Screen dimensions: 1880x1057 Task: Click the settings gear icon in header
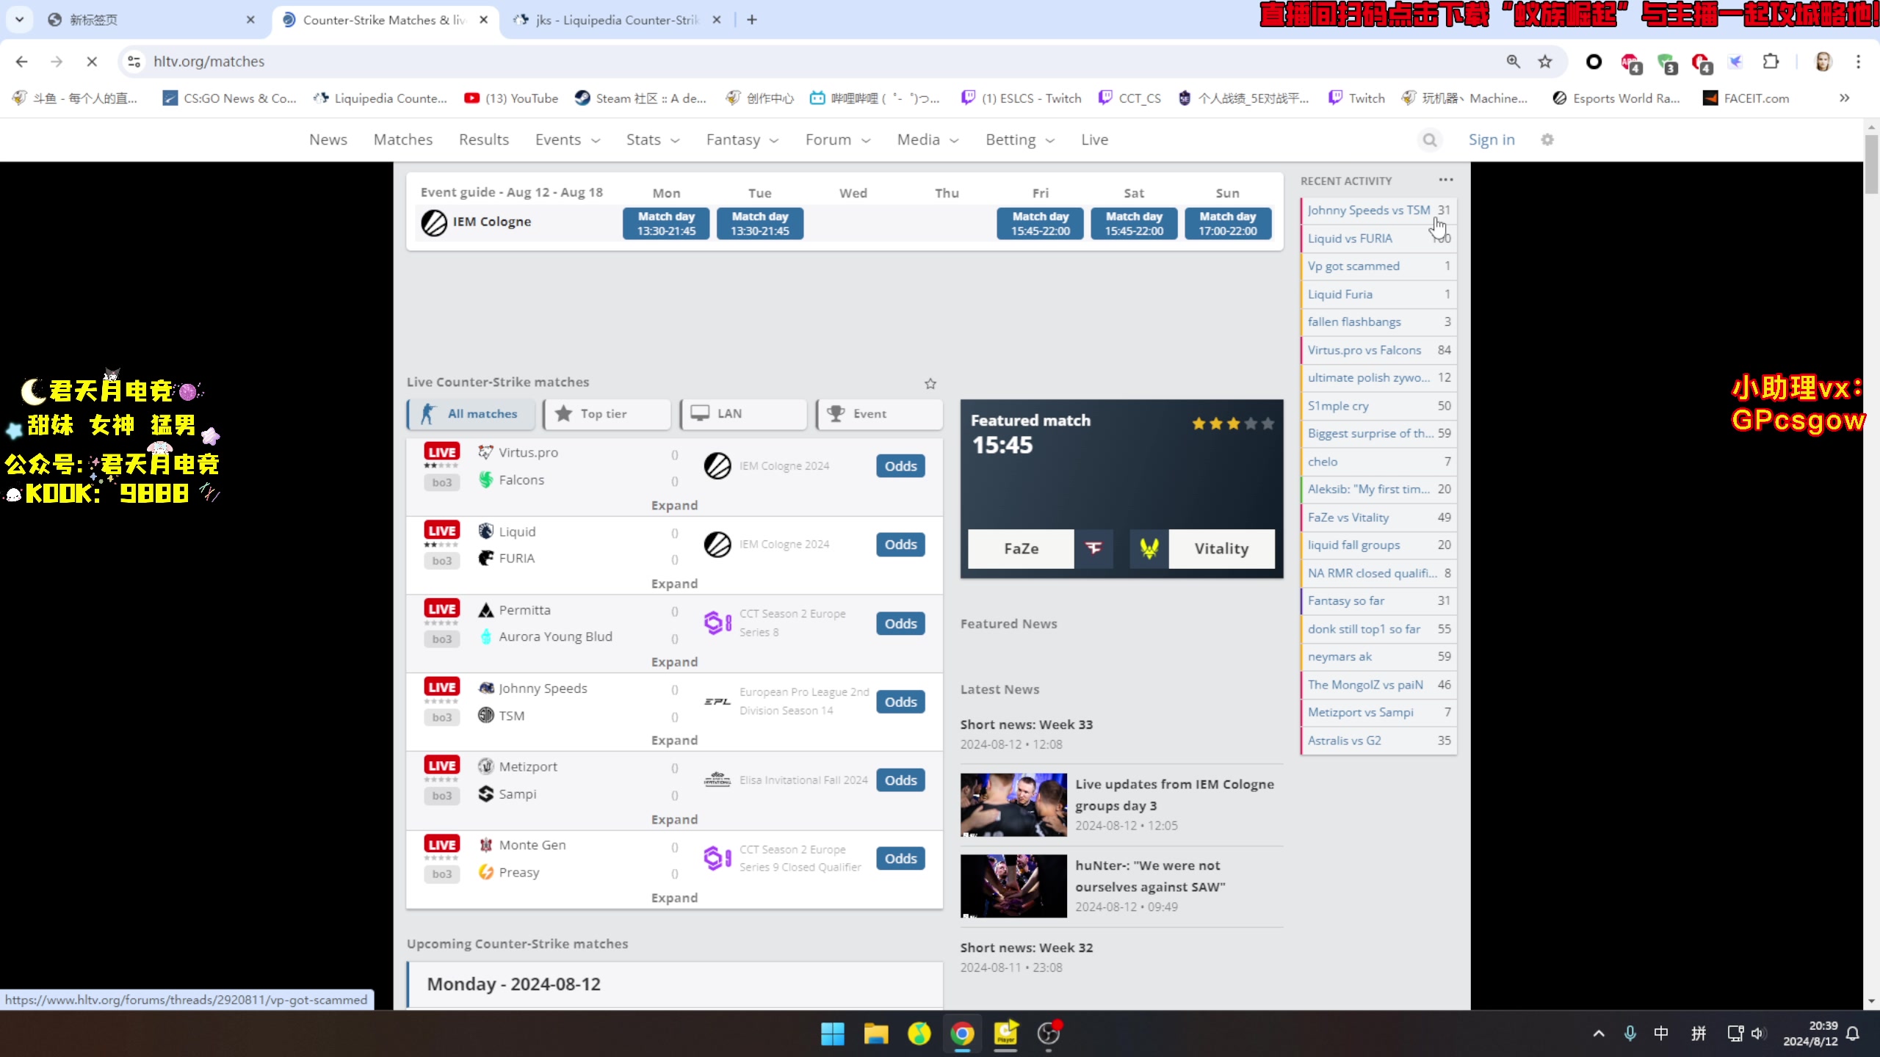click(x=1547, y=139)
